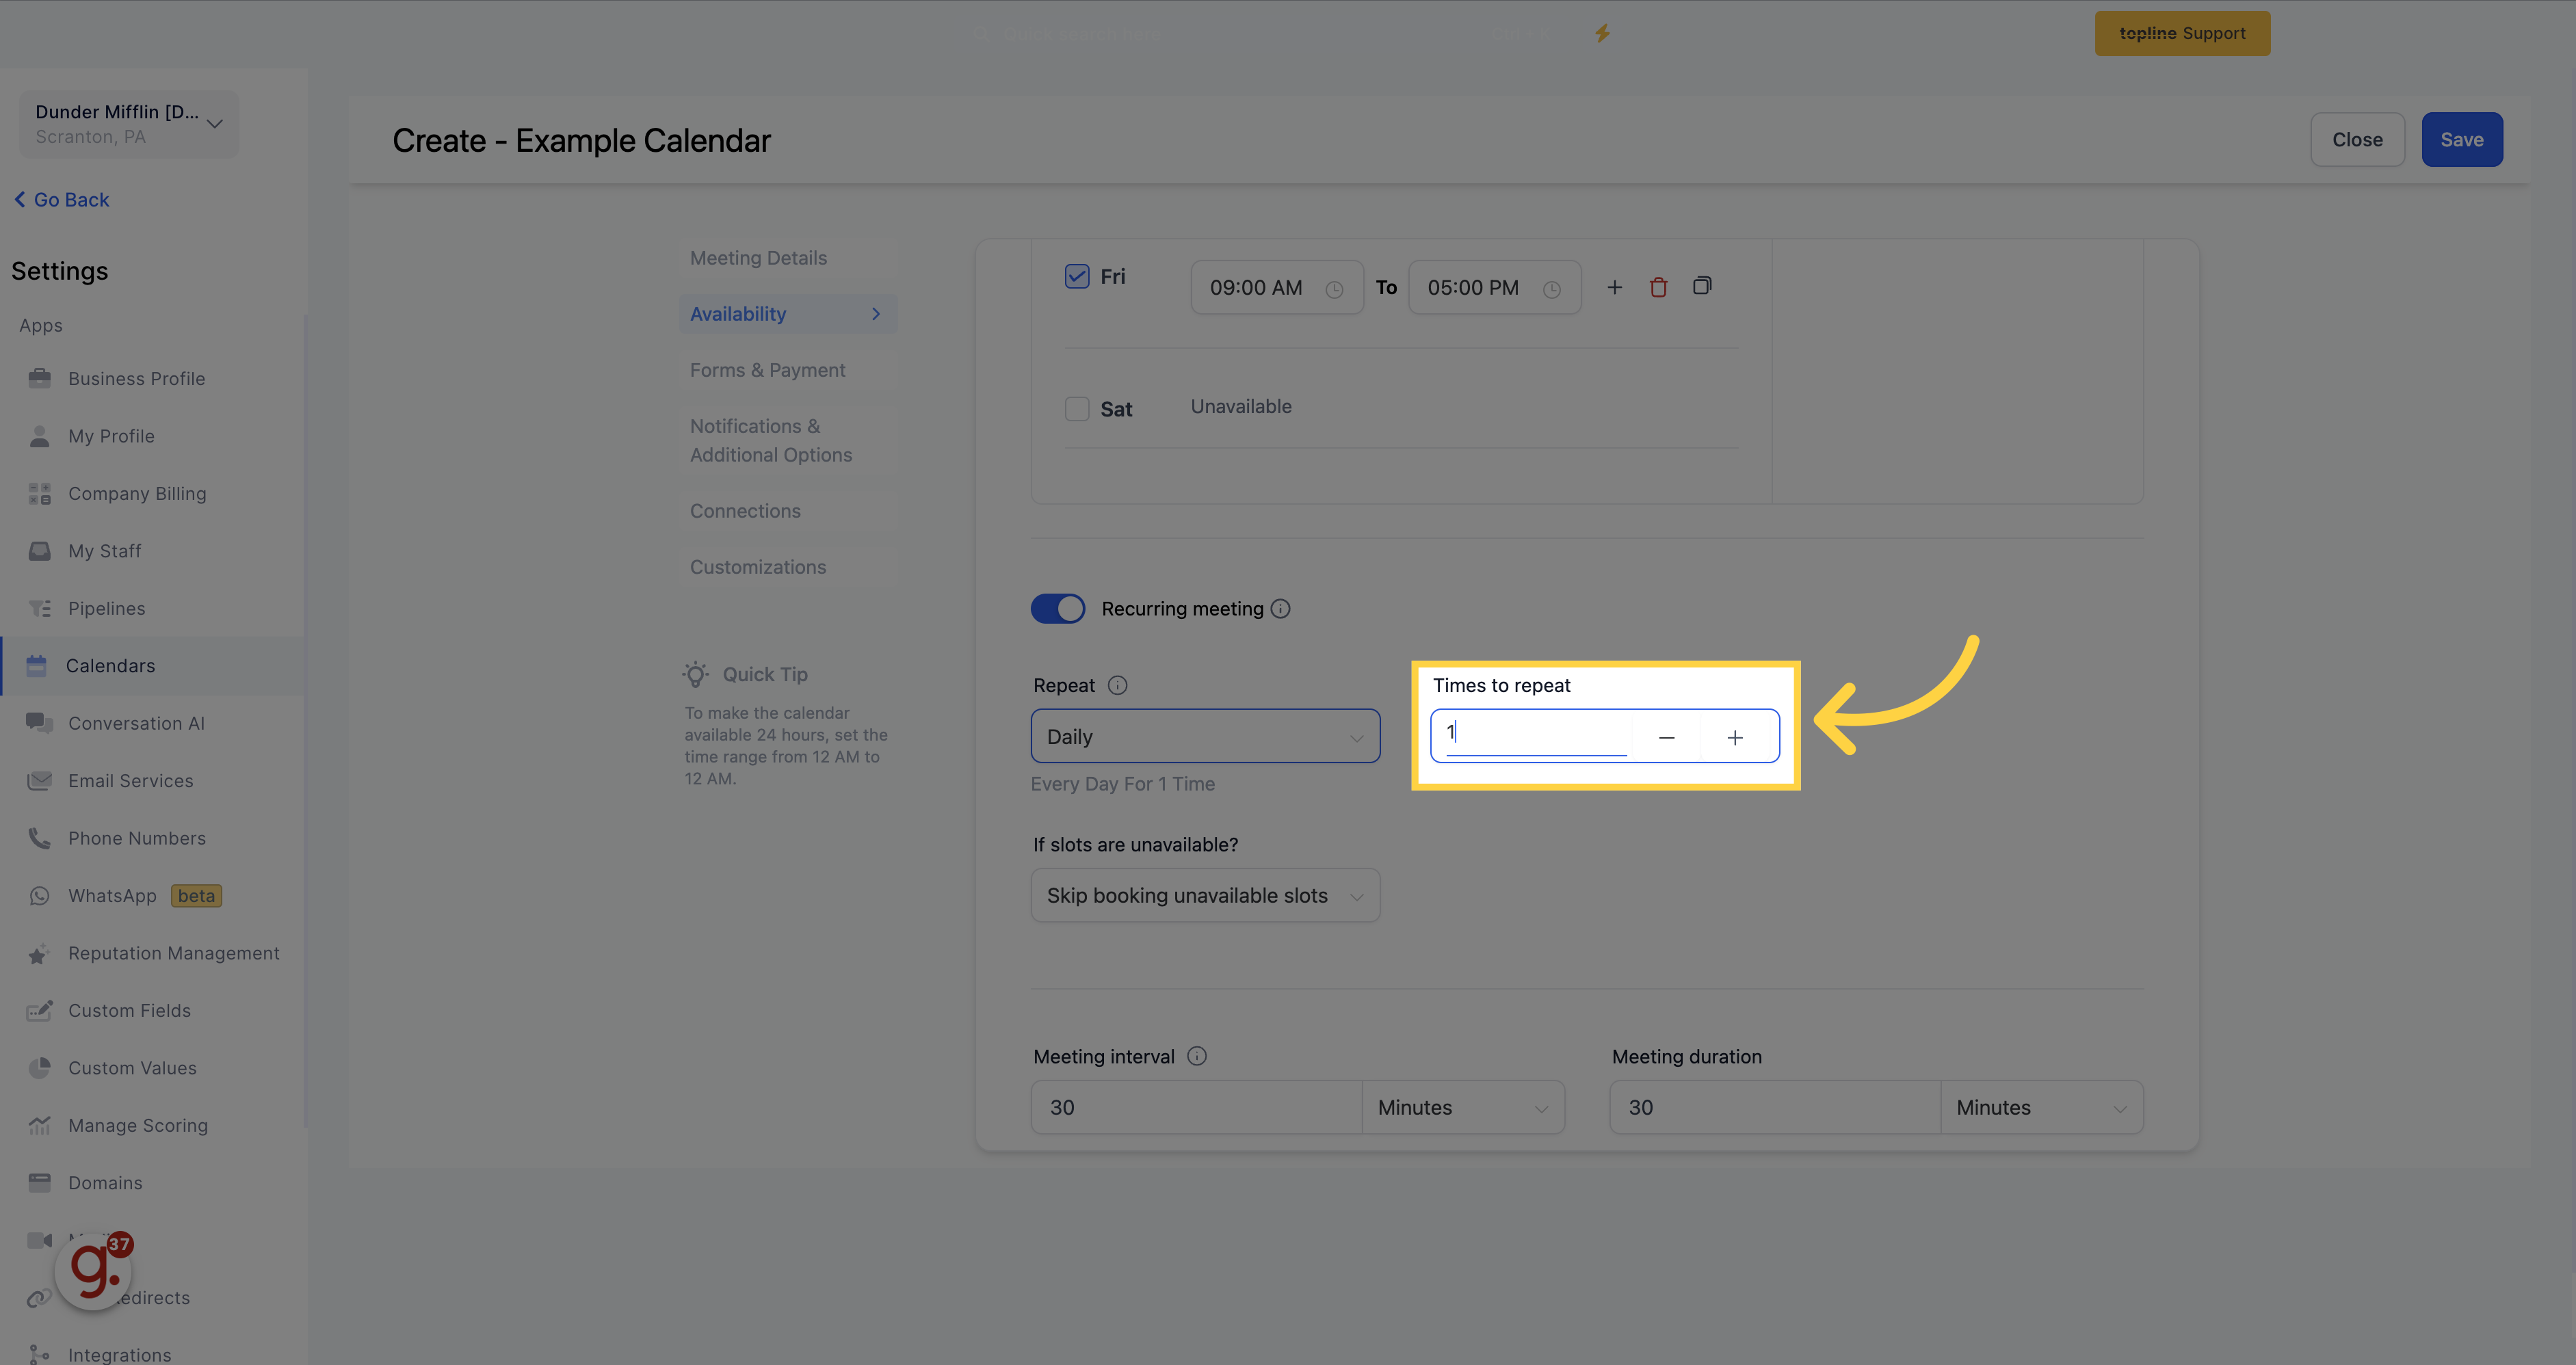This screenshot has height=1365, width=2576.
Task: Delete the Friday time slot with trash icon
Action: click(x=1658, y=288)
